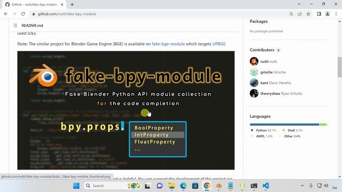Open the Google lens icon in address bar
Screen dimensions: 342x192
pyautogui.click(x=291, y=14)
